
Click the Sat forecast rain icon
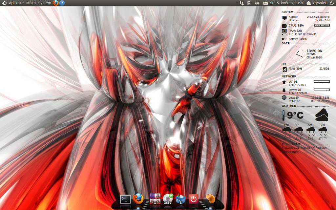(x=310, y=131)
